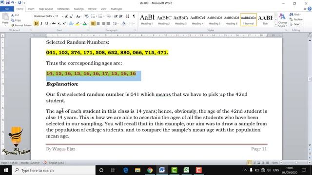312x175 pixels.
Task: Select Print Layout view in status bar
Action: pos(250,163)
